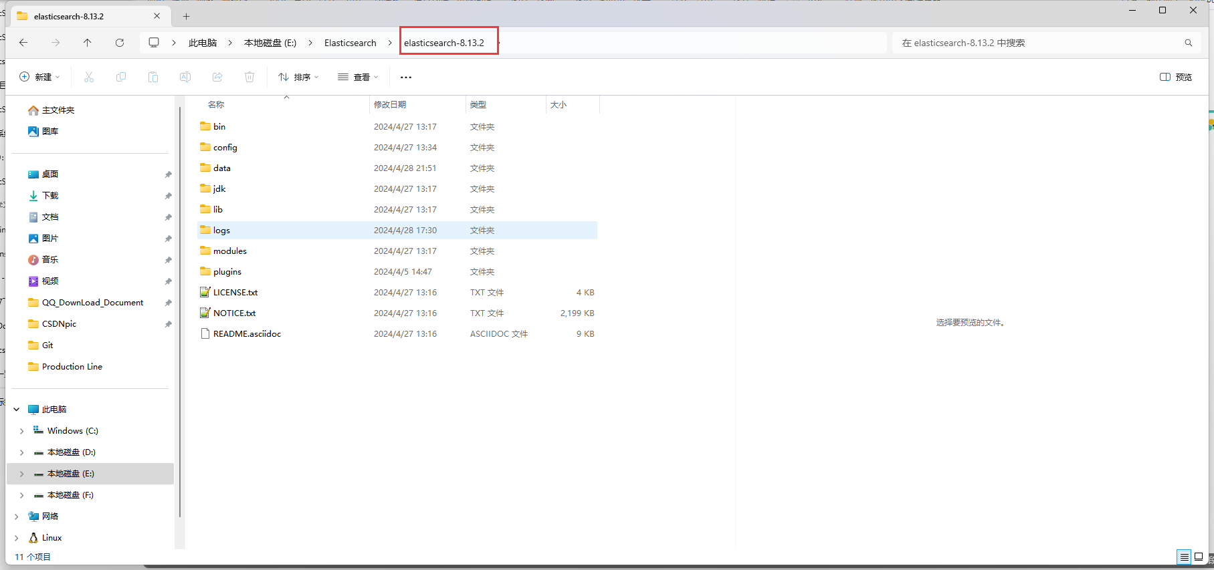Open the 查看 (View) dropdown
The width and height of the screenshot is (1214, 570).
click(358, 77)
